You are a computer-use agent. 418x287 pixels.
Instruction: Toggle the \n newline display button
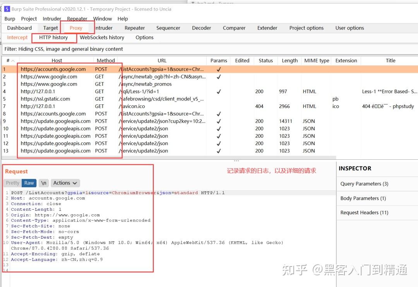[44, 183]
